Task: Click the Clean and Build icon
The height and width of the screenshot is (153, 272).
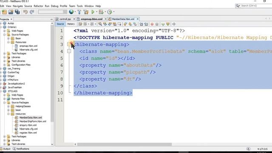Action: click(86, 12)
